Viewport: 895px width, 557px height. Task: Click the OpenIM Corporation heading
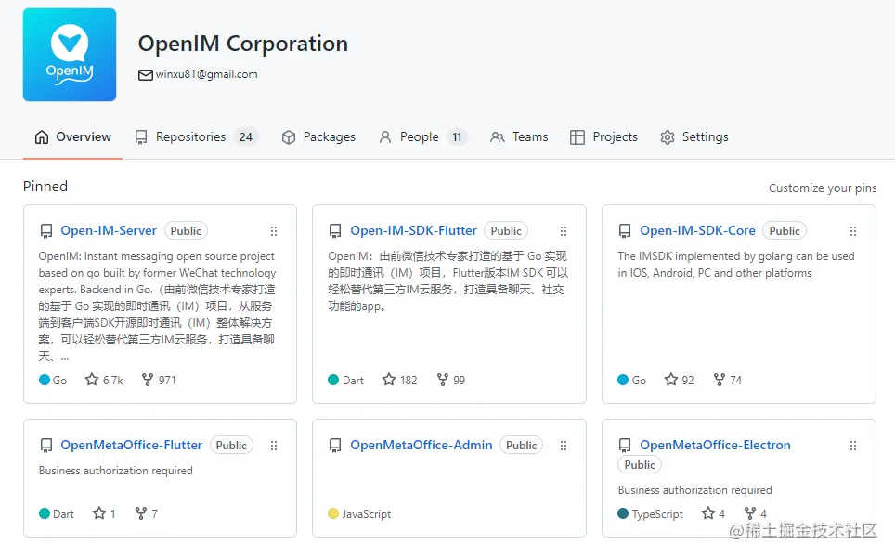click(243, 44)
